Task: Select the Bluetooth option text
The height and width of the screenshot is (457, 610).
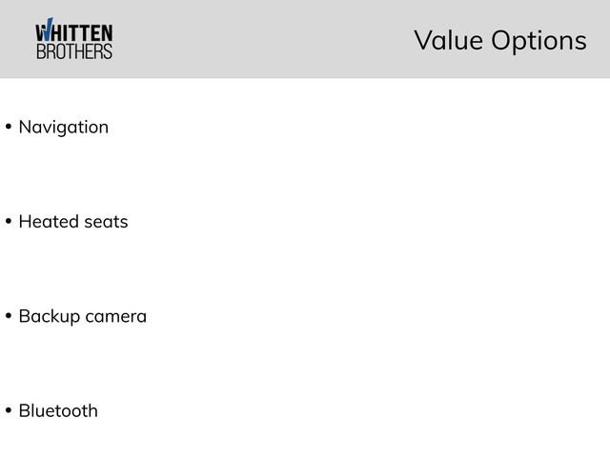Action: click(x=58, y=411)
